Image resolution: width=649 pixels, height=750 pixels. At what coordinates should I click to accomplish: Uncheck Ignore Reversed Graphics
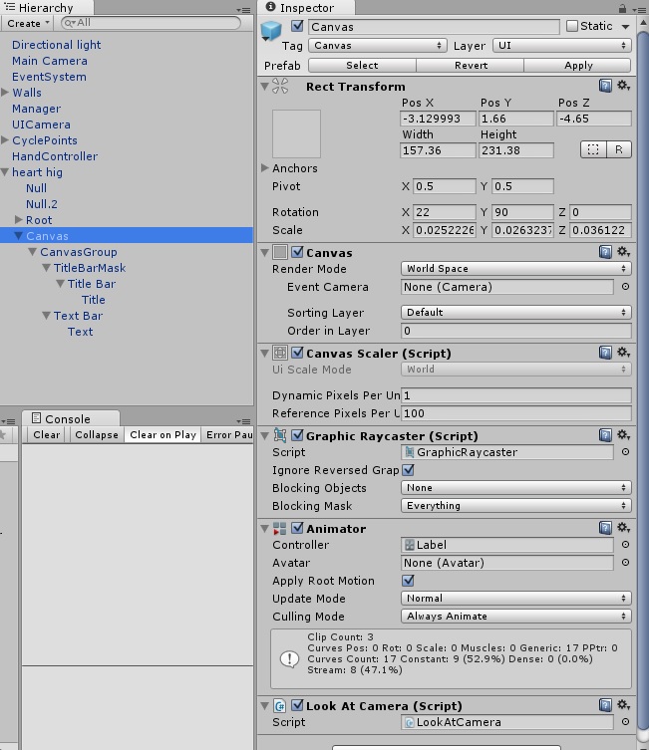point(409,470)
